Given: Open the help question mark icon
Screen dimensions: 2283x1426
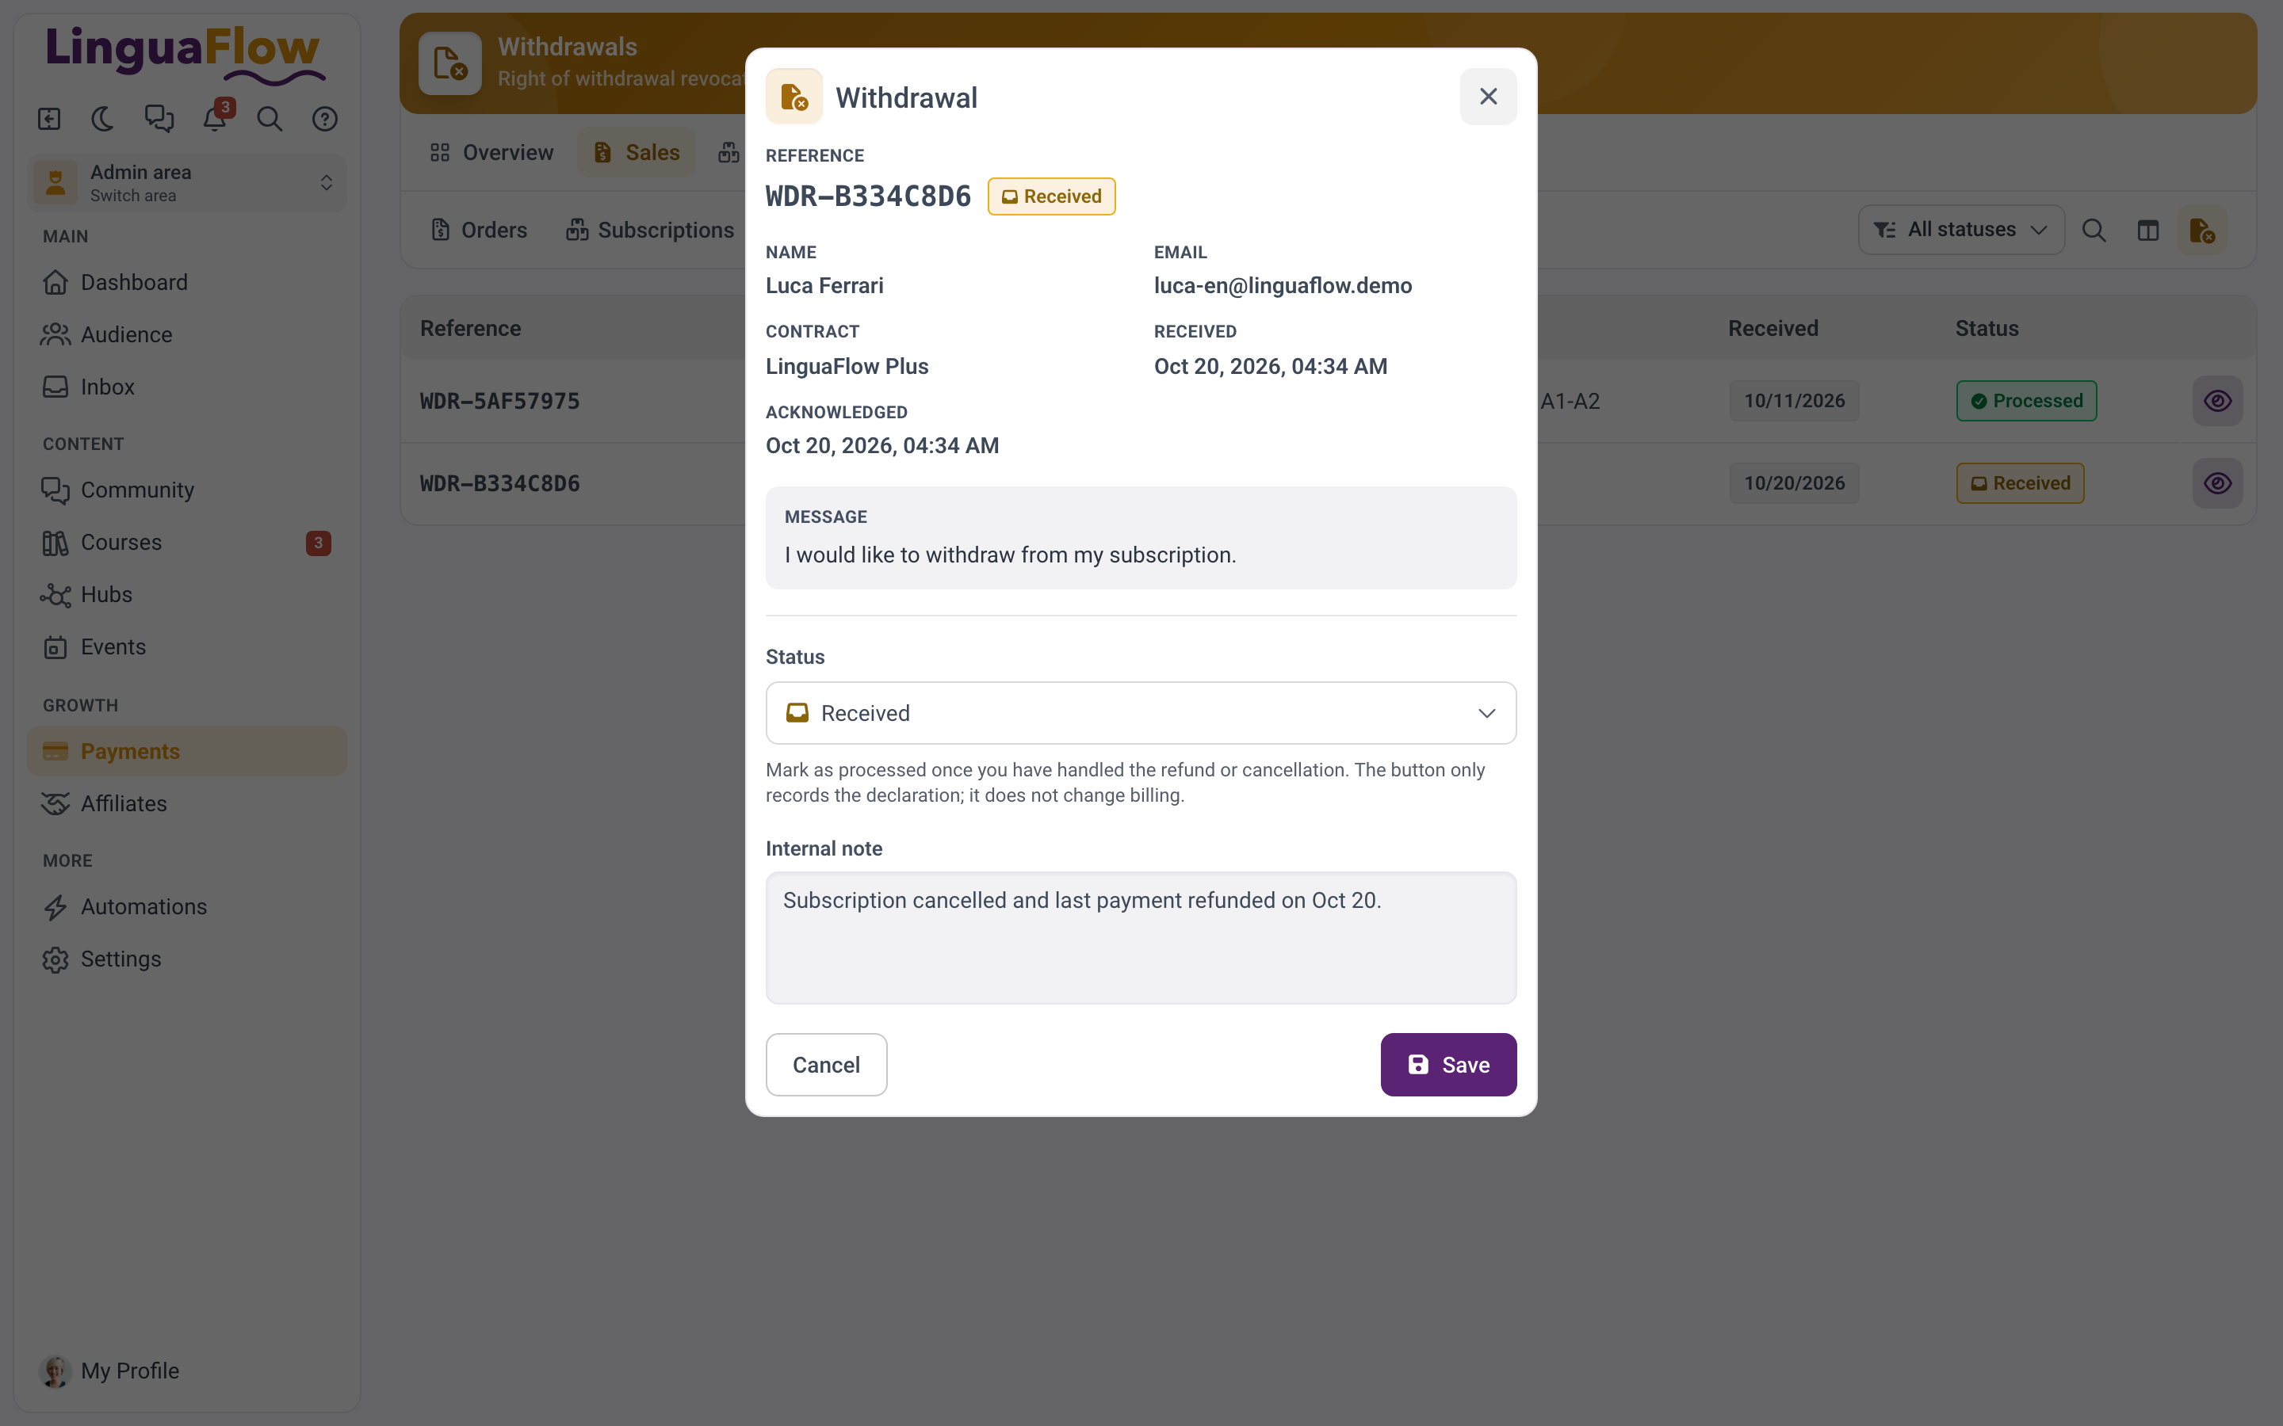Looking at the screenshot, I should point(324,119).
